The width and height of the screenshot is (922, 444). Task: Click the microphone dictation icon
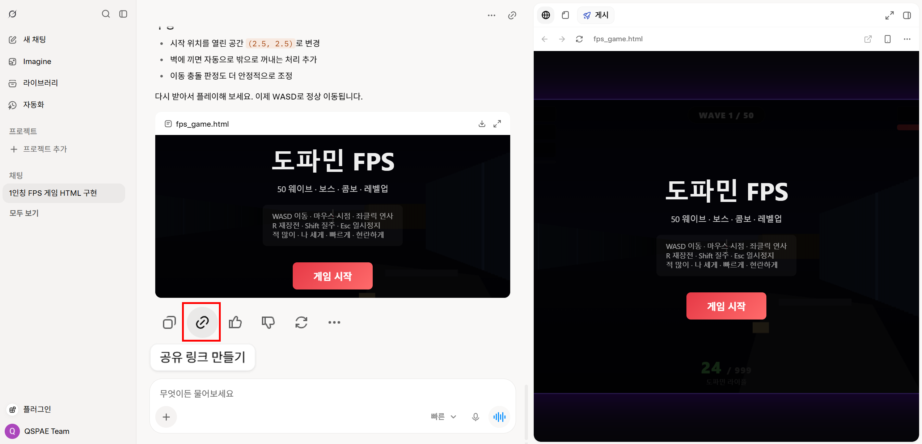475,417
